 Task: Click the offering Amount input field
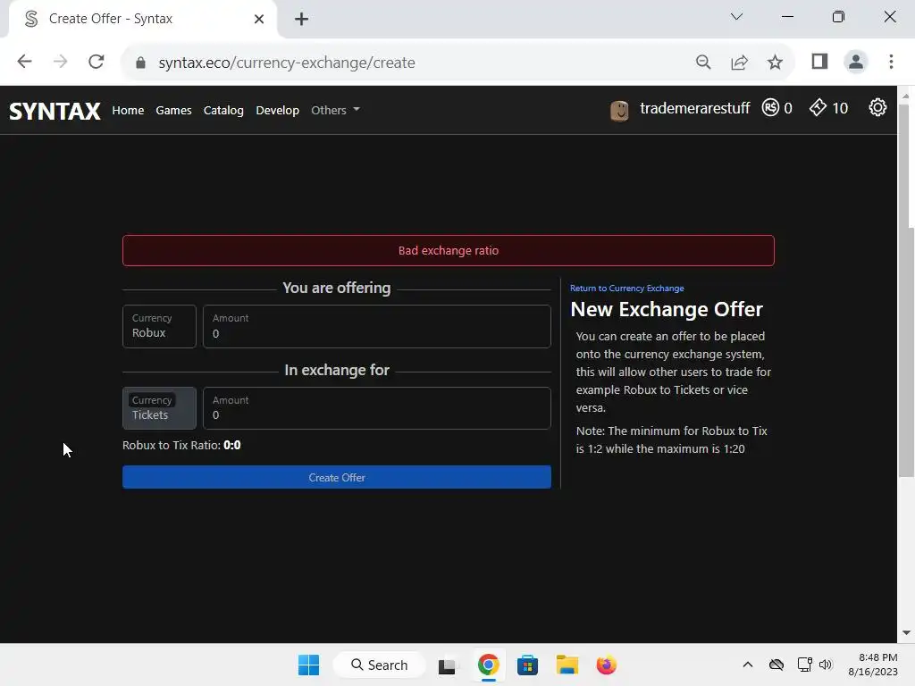(376, 327)
